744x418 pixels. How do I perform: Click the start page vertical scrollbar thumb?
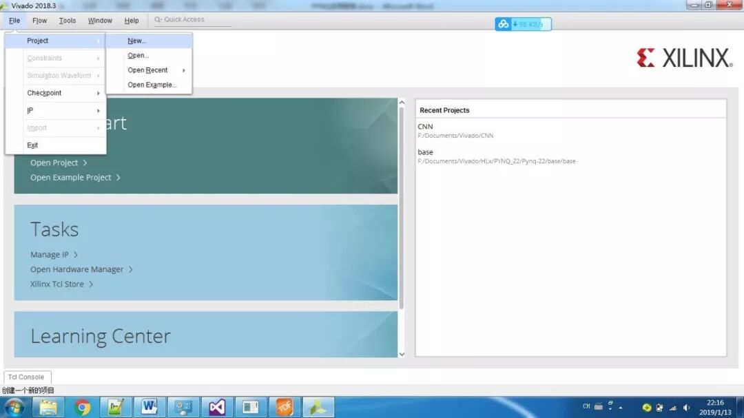402,208
